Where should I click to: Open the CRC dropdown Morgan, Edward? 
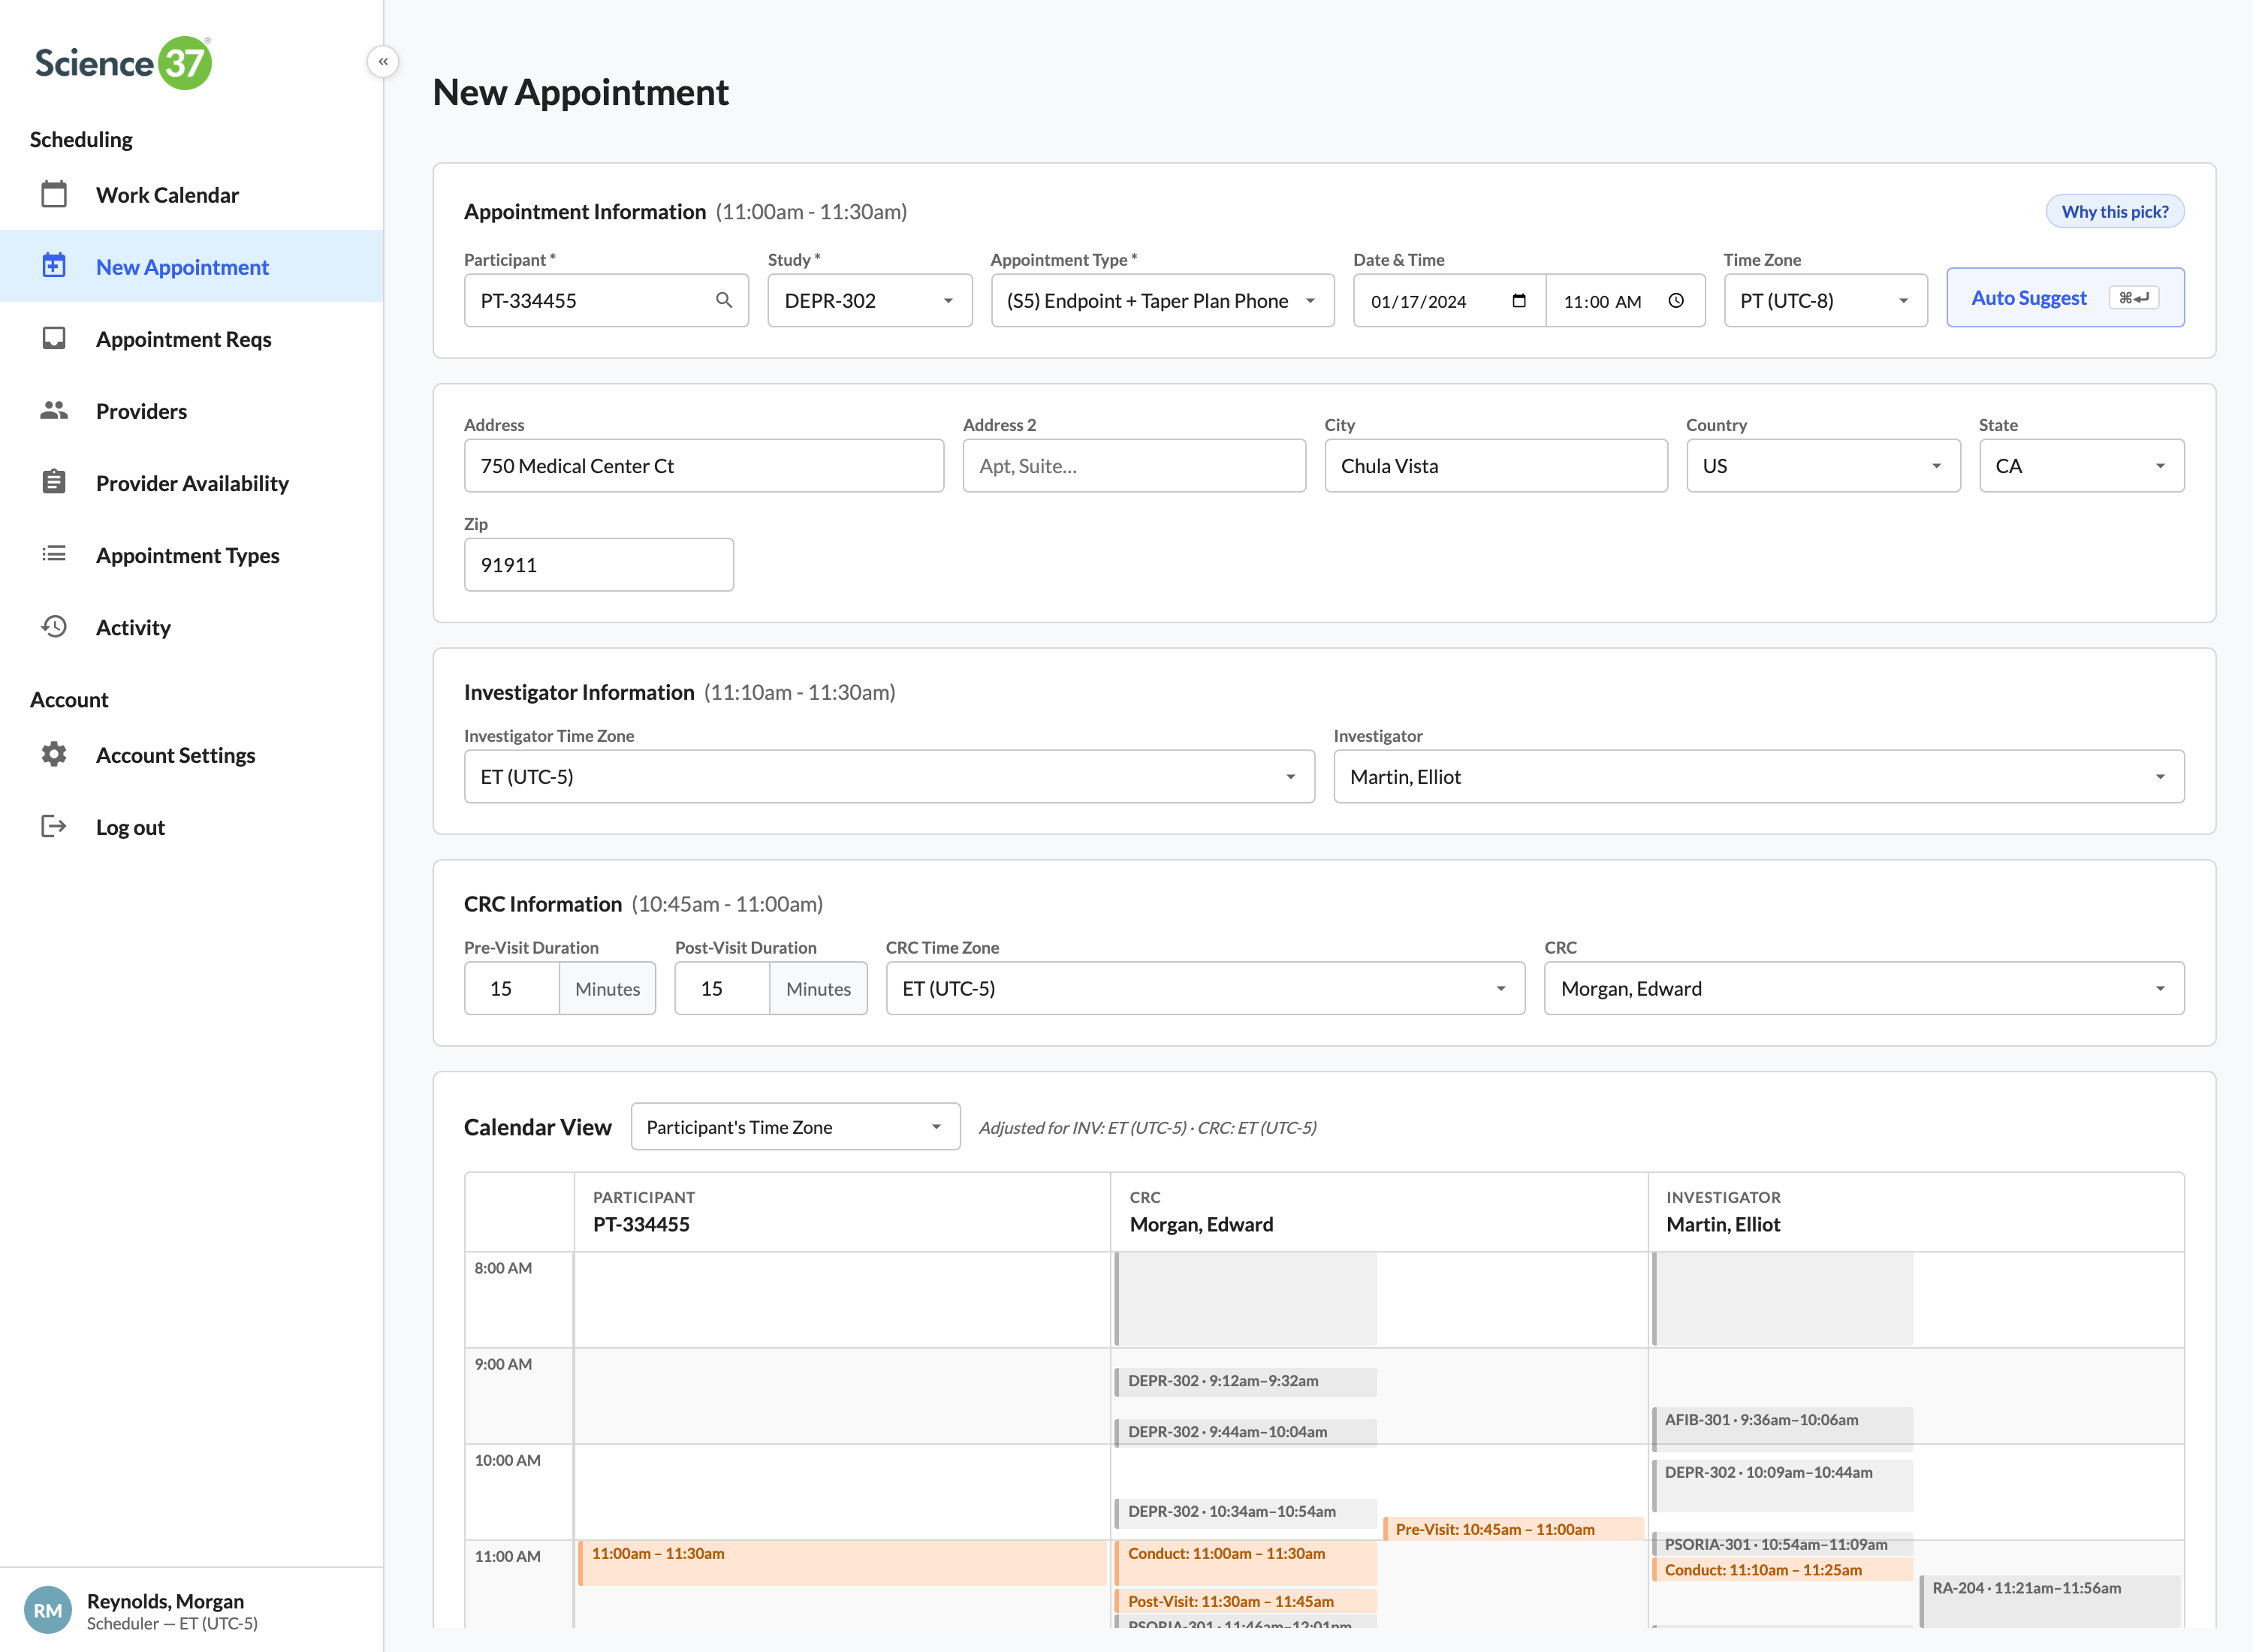click(x=1864, y=988)
